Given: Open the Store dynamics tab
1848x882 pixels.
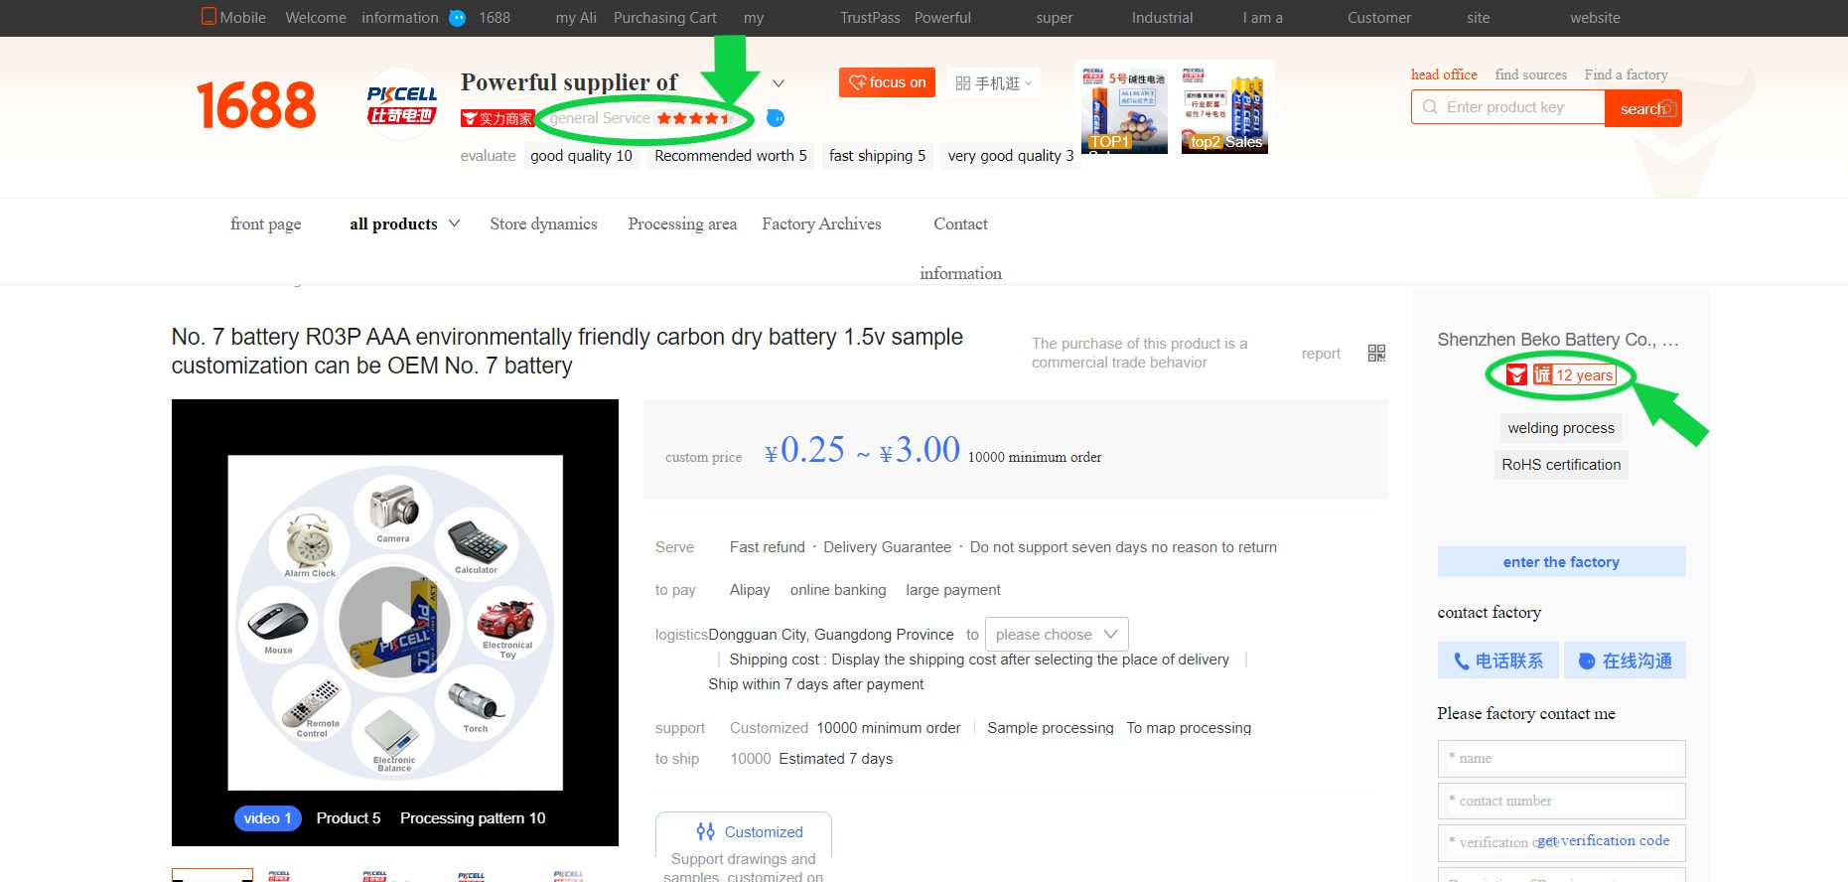Looking at the screenshot, I should [x=543, y=223].
